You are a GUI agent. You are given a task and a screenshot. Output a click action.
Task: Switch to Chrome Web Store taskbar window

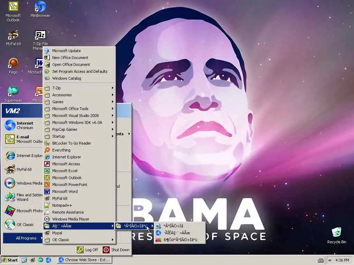[x=84, y=260]
